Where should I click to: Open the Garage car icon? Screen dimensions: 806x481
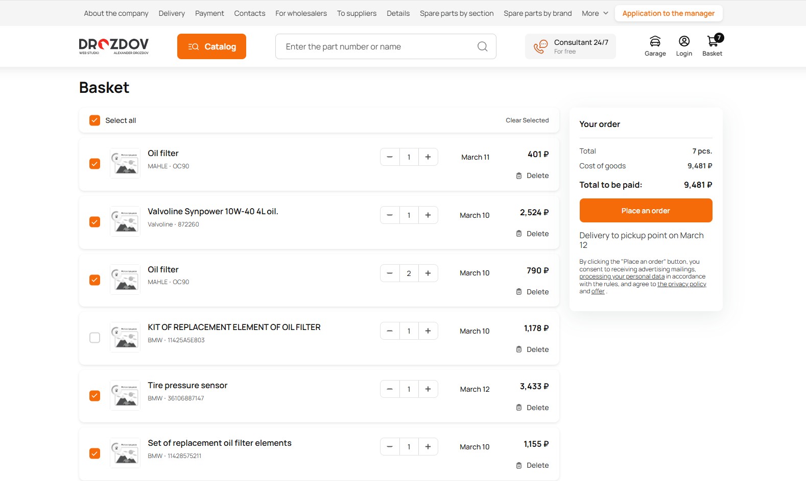655,41
